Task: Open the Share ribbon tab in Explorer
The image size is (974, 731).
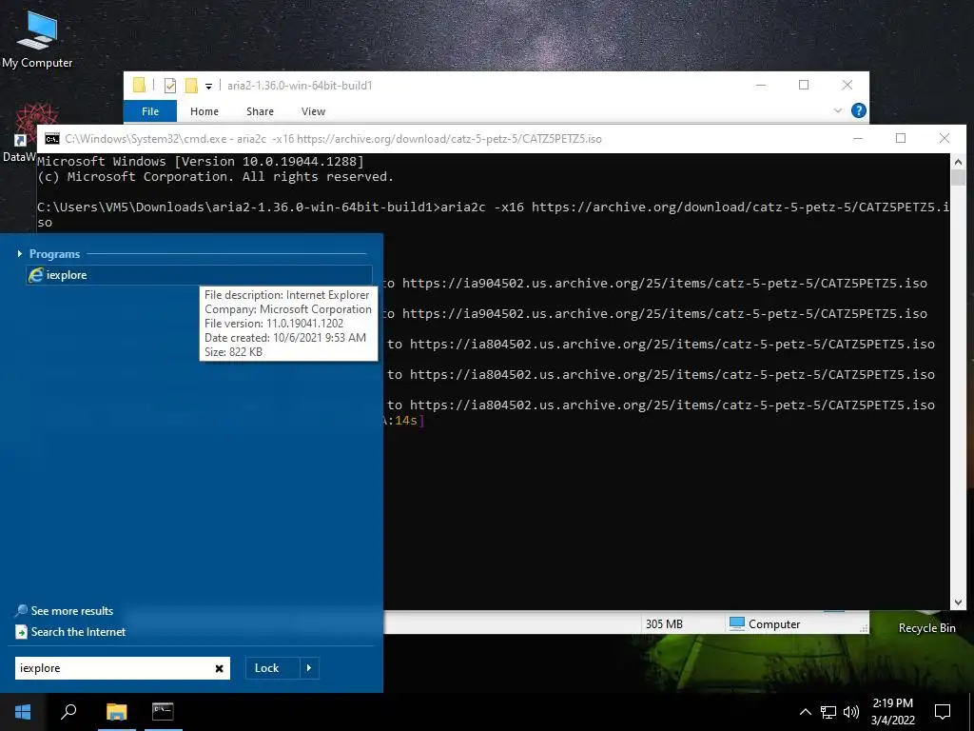Action: (x=260, y=111)
